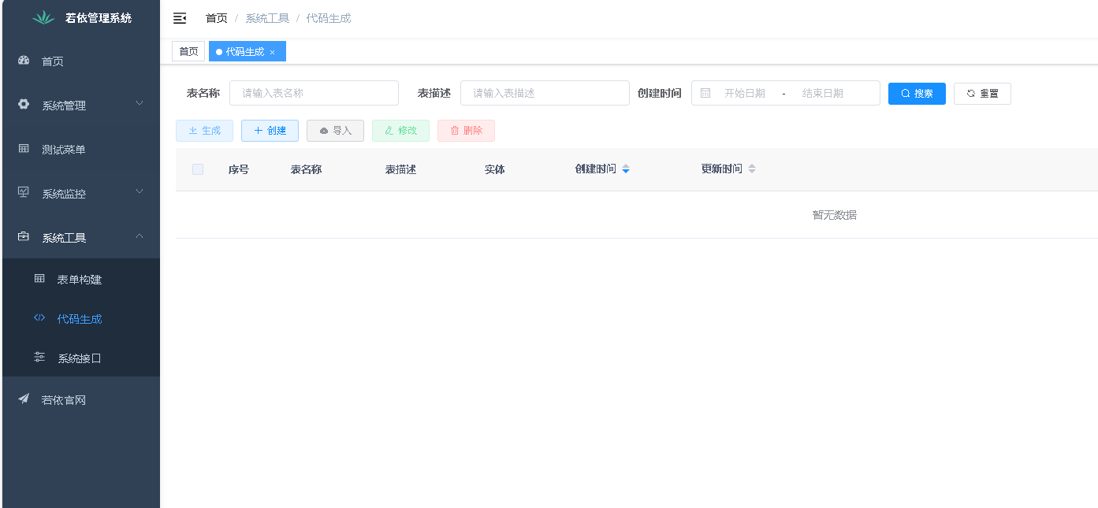Click the 若依官网 paper plane icon
The width and height of the screenshot is (1098, 508).
(24, 399)
